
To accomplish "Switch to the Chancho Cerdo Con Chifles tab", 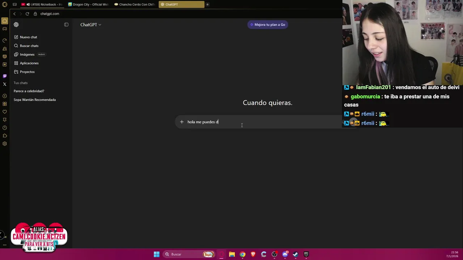I will (135, 4).
